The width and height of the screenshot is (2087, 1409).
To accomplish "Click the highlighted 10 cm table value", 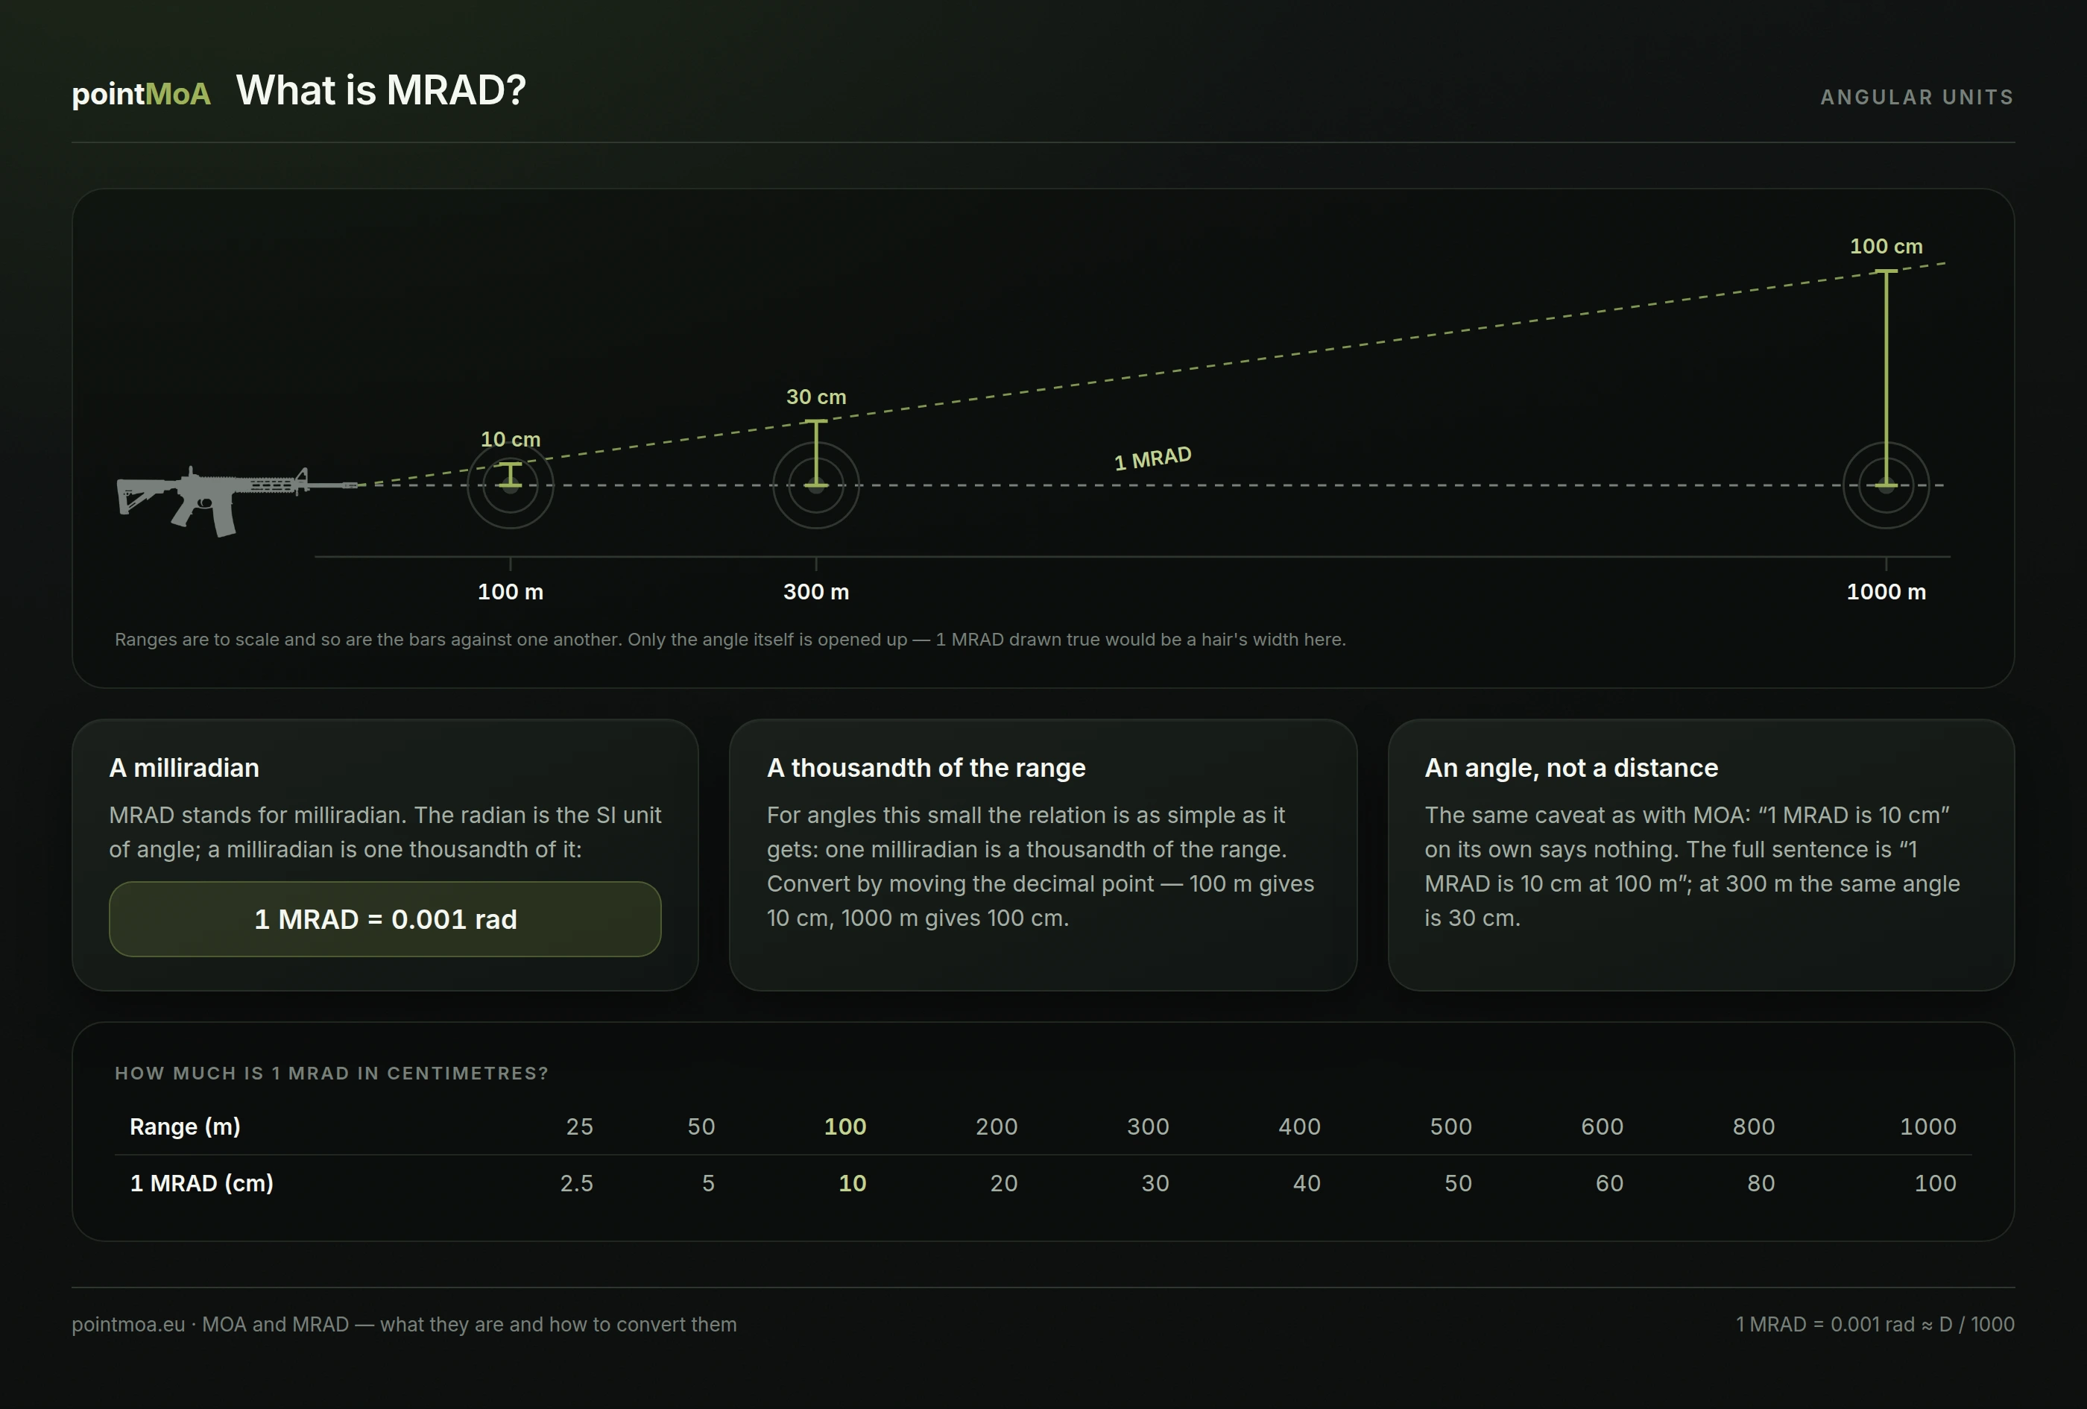I will point(852,1184).
